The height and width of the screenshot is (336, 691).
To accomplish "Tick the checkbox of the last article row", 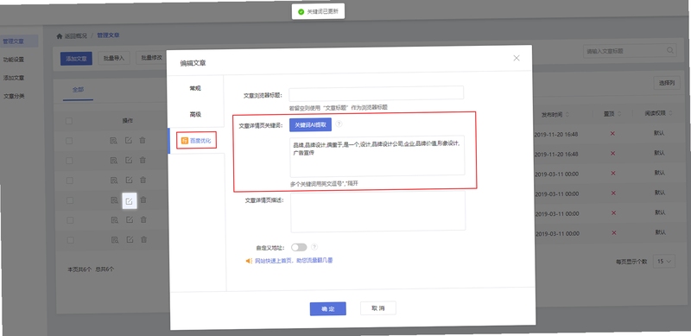I will pyautogui.click(x=70, y=240).
